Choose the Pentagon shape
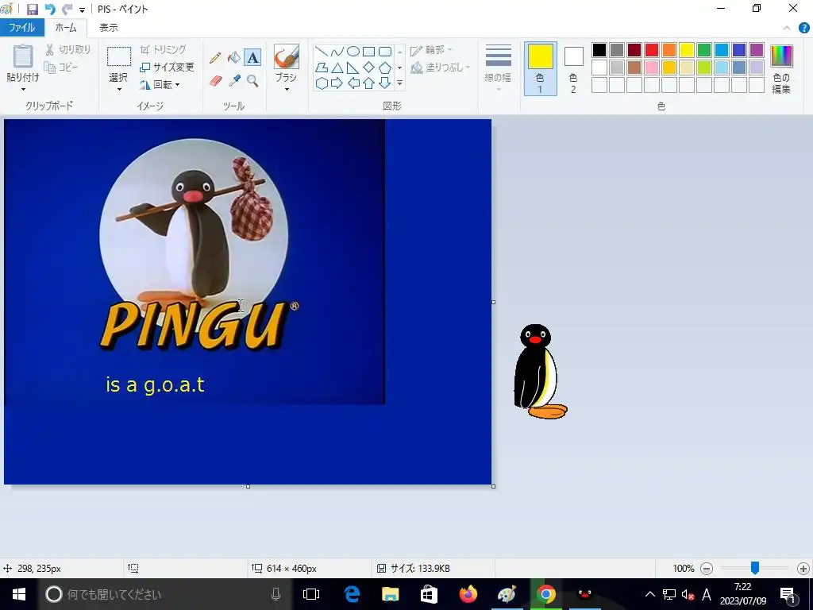 (x=385, y=68)
